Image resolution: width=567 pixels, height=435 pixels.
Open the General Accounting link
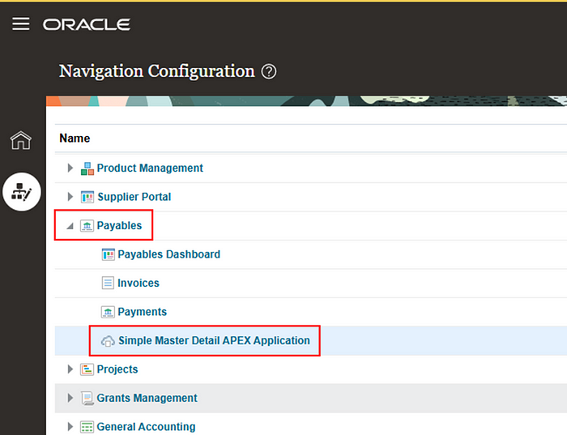click(x=146, y=427)
